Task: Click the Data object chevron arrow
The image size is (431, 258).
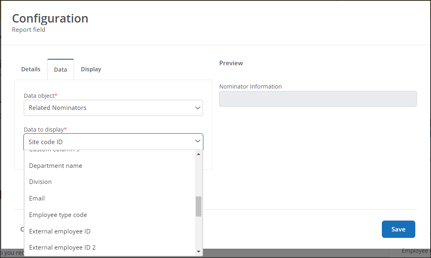Action: 198,108
